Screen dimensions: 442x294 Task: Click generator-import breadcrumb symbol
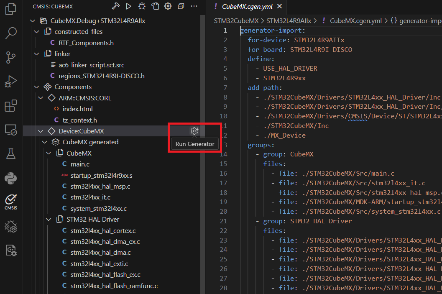[x=421, y=21]
